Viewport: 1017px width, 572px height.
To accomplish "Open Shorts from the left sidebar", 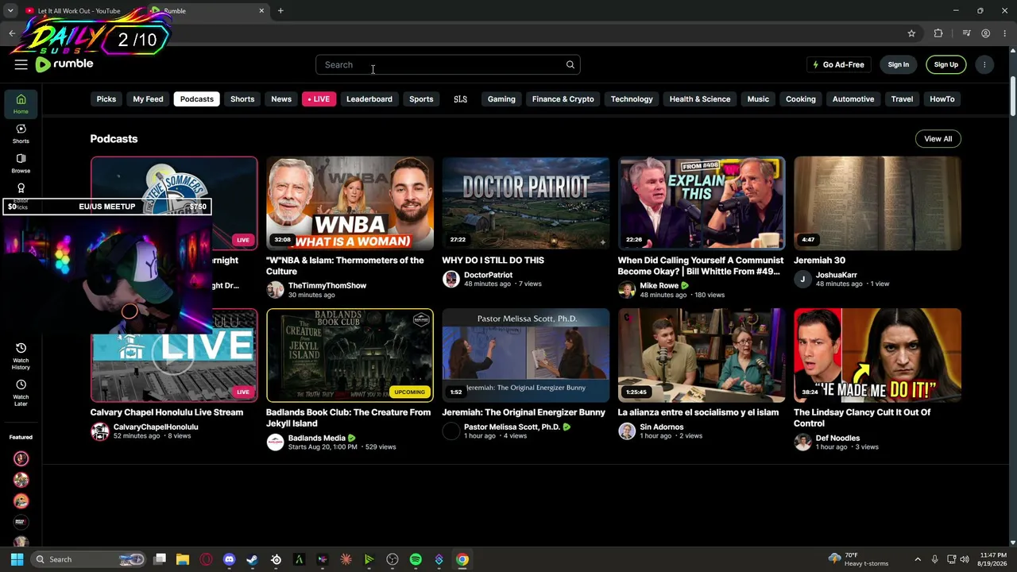I will pos(21,133).
